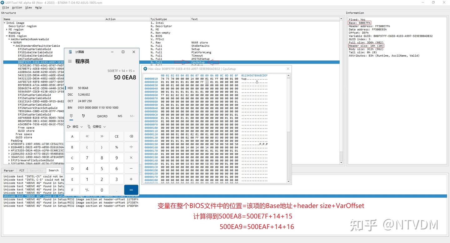Select BIN number base in calculator
Viewport: 450px width, 243px height.
pyautogui.click(x=70, y=107)
